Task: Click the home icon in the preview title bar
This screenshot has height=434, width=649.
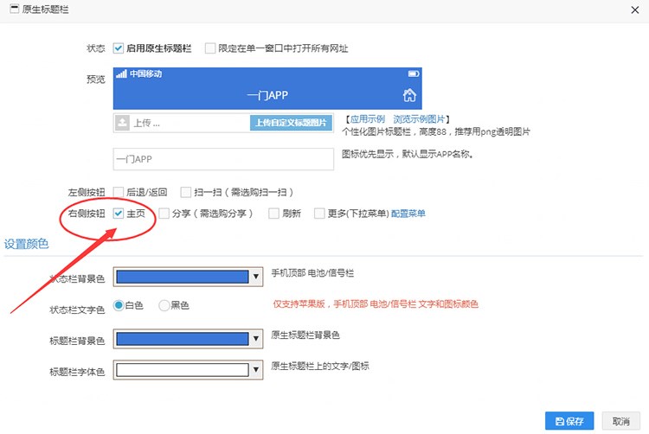Action: (x=409, y=95)
